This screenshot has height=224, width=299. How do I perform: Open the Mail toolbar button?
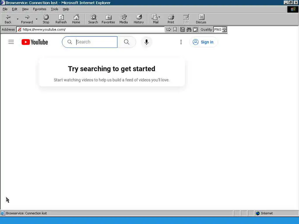tap(155, 19)
